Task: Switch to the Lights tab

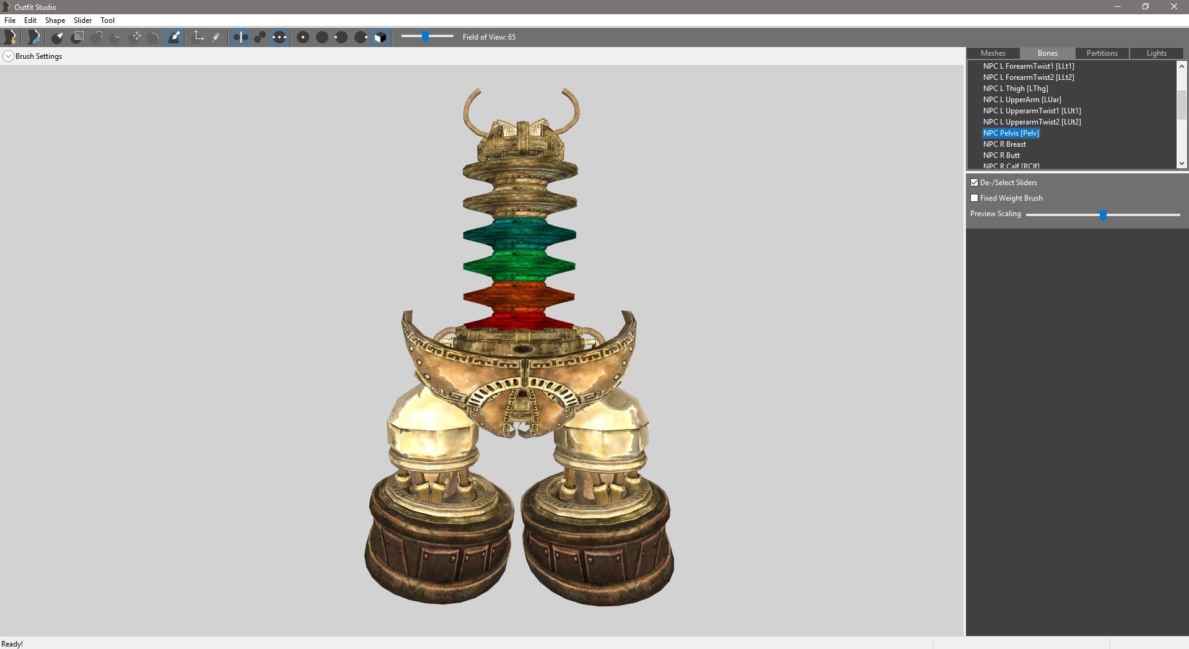Action: click(x=1156, y=53)
